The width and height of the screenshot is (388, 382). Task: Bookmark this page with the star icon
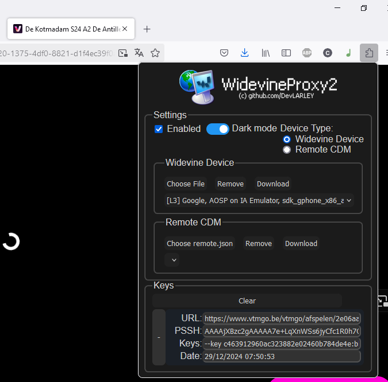[x=155, y=53]
